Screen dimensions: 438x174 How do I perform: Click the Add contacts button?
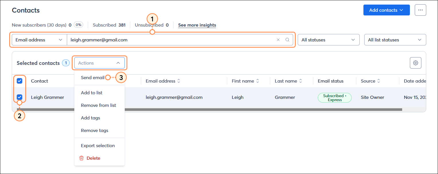pos(386,10)
